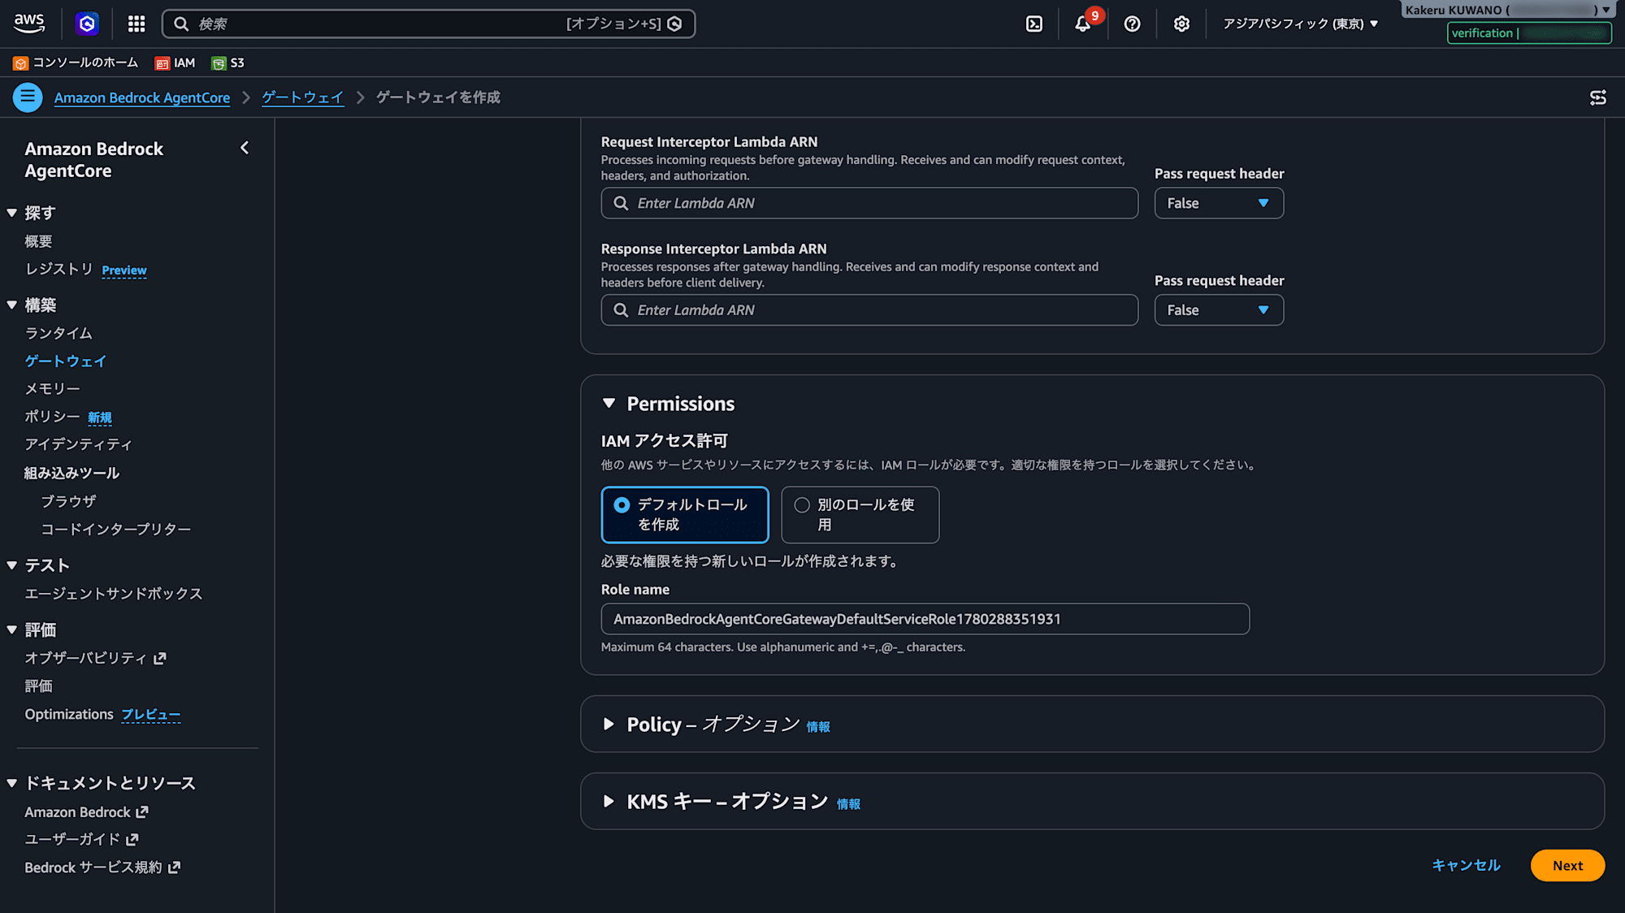Open 概要 in the sidebar
Image resolution: width=1625 pixels, height=913 pixels.
38,241
